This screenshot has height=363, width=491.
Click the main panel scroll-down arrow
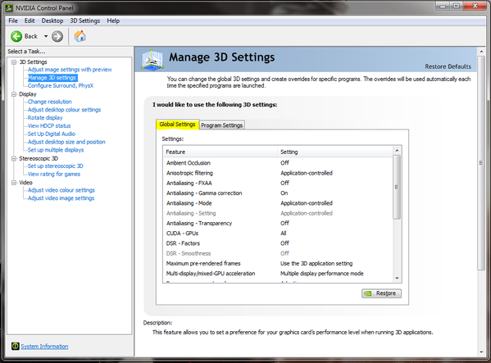(x=481, y=352)
